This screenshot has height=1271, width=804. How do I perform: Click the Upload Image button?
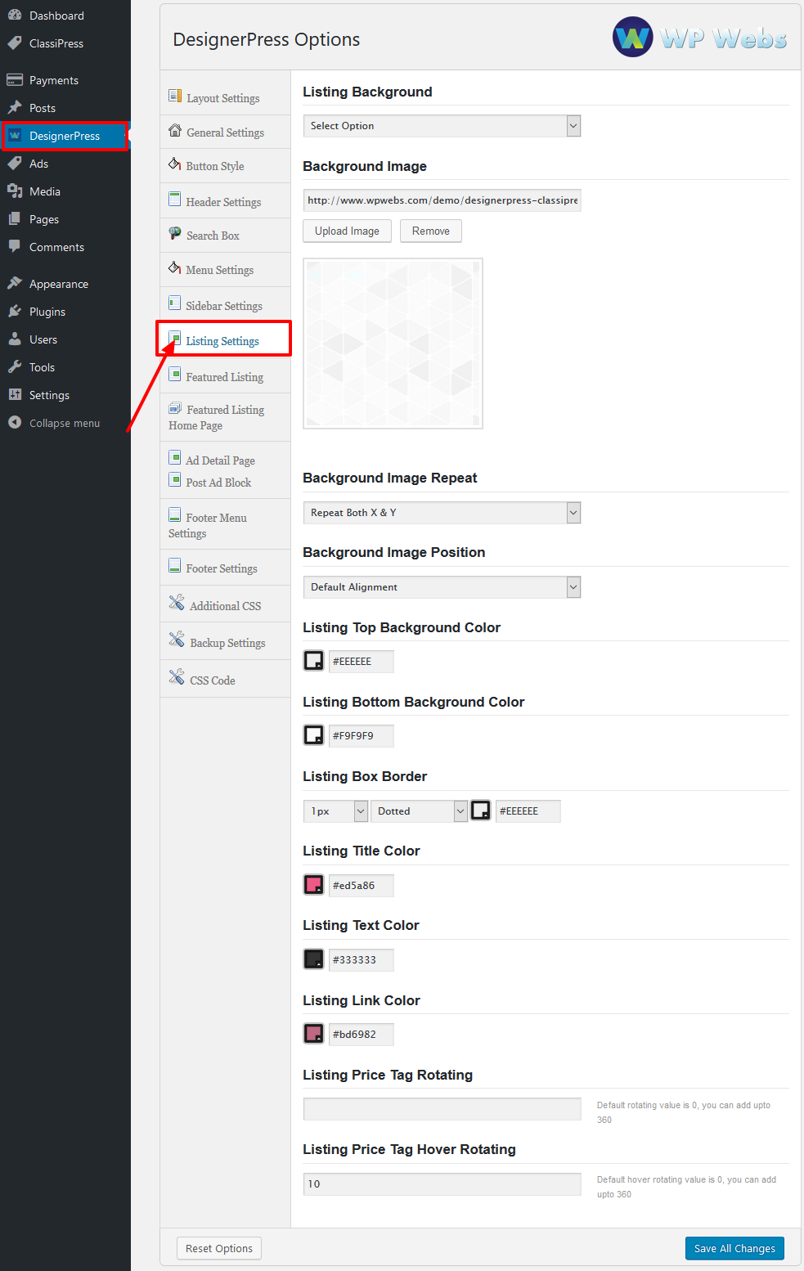347,231
